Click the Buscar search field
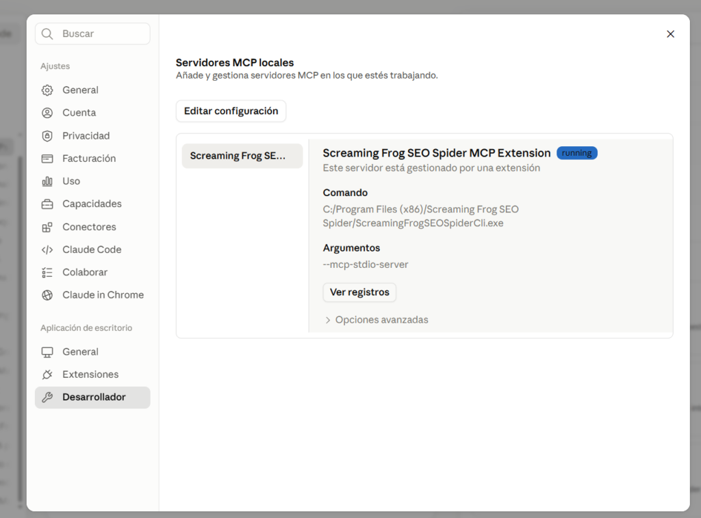 [x=92, y=34]
